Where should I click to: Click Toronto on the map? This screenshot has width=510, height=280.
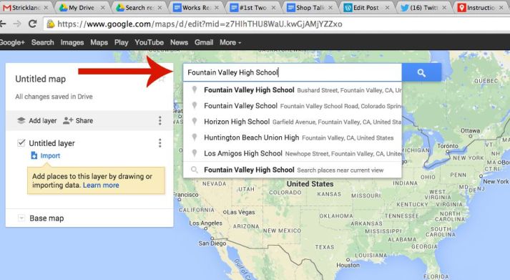tap(448, 146)
